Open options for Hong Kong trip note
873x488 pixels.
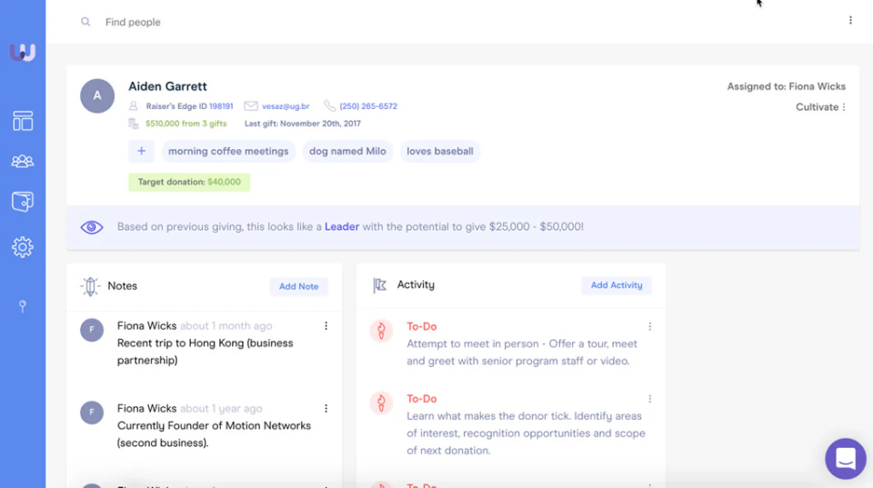tap(326, 326)
